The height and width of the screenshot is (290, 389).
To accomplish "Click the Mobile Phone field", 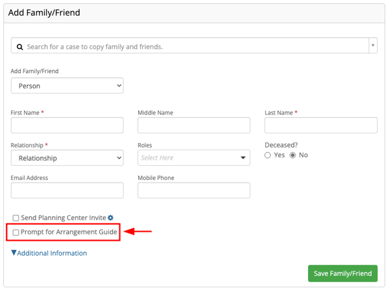I will [x=193, y=190].
